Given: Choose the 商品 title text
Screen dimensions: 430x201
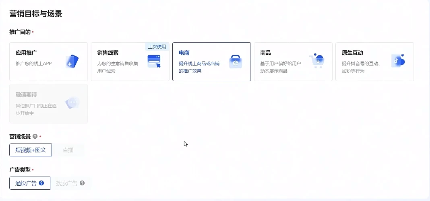Looking at the screenshot, I should [x=266, y=53].
